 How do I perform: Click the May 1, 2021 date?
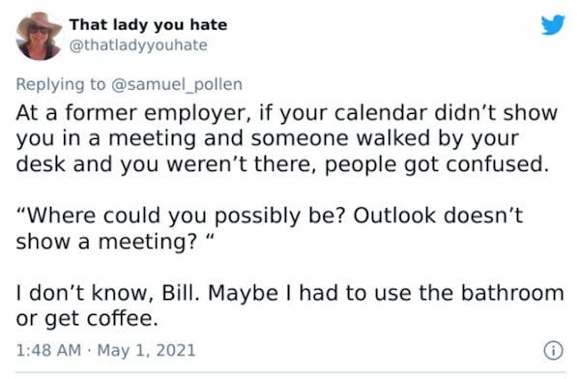[146, 350]
